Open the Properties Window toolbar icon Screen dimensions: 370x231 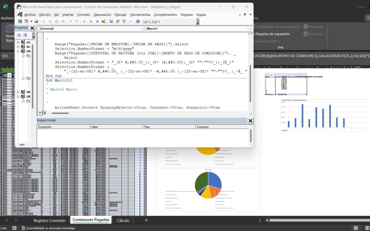click(118, 21)
